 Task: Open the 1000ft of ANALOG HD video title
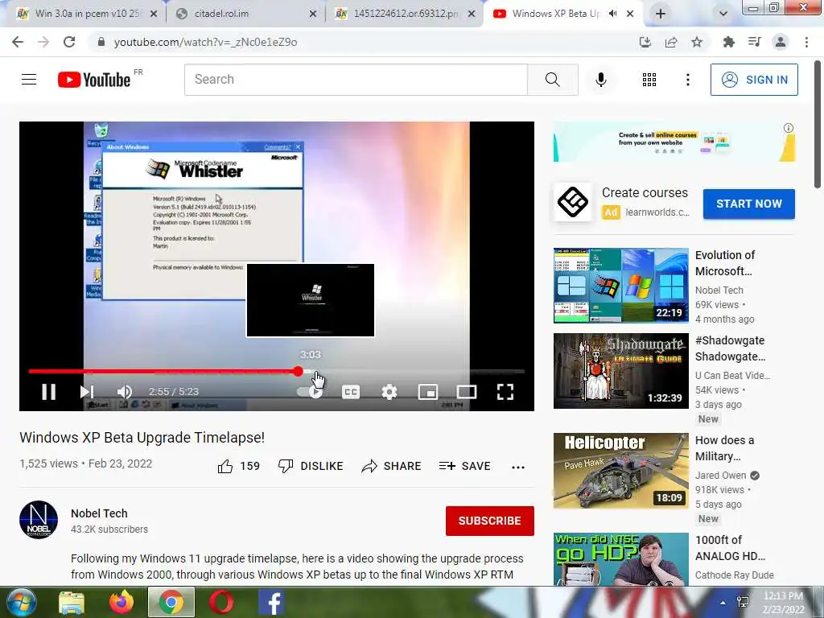(x=730, y=547)
